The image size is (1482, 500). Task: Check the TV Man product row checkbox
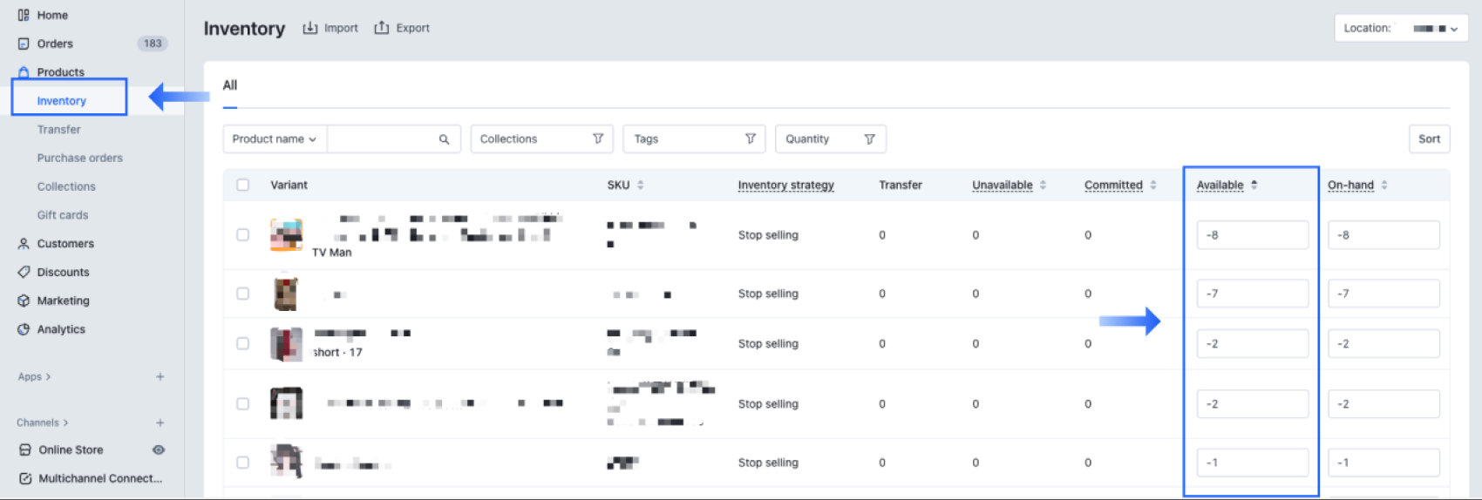(243, 235)
